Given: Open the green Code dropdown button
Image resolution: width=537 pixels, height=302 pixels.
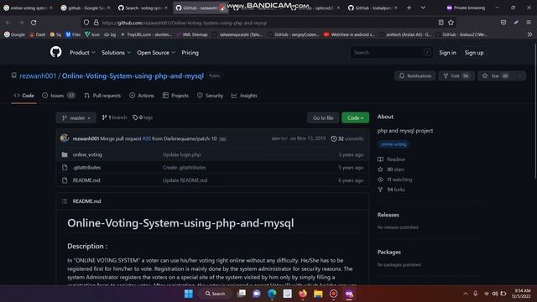Looking at the screenshot, I should 355,117.
